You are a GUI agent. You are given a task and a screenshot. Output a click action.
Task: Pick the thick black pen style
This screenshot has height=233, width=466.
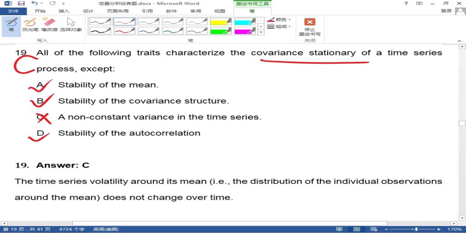[100, 31]
